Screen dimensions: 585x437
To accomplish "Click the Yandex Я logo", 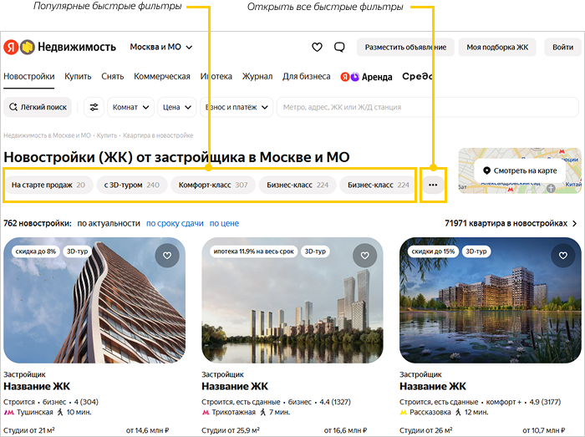I will 11,48.
